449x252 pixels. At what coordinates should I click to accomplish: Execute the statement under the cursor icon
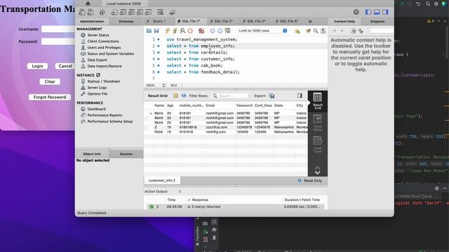175,31
